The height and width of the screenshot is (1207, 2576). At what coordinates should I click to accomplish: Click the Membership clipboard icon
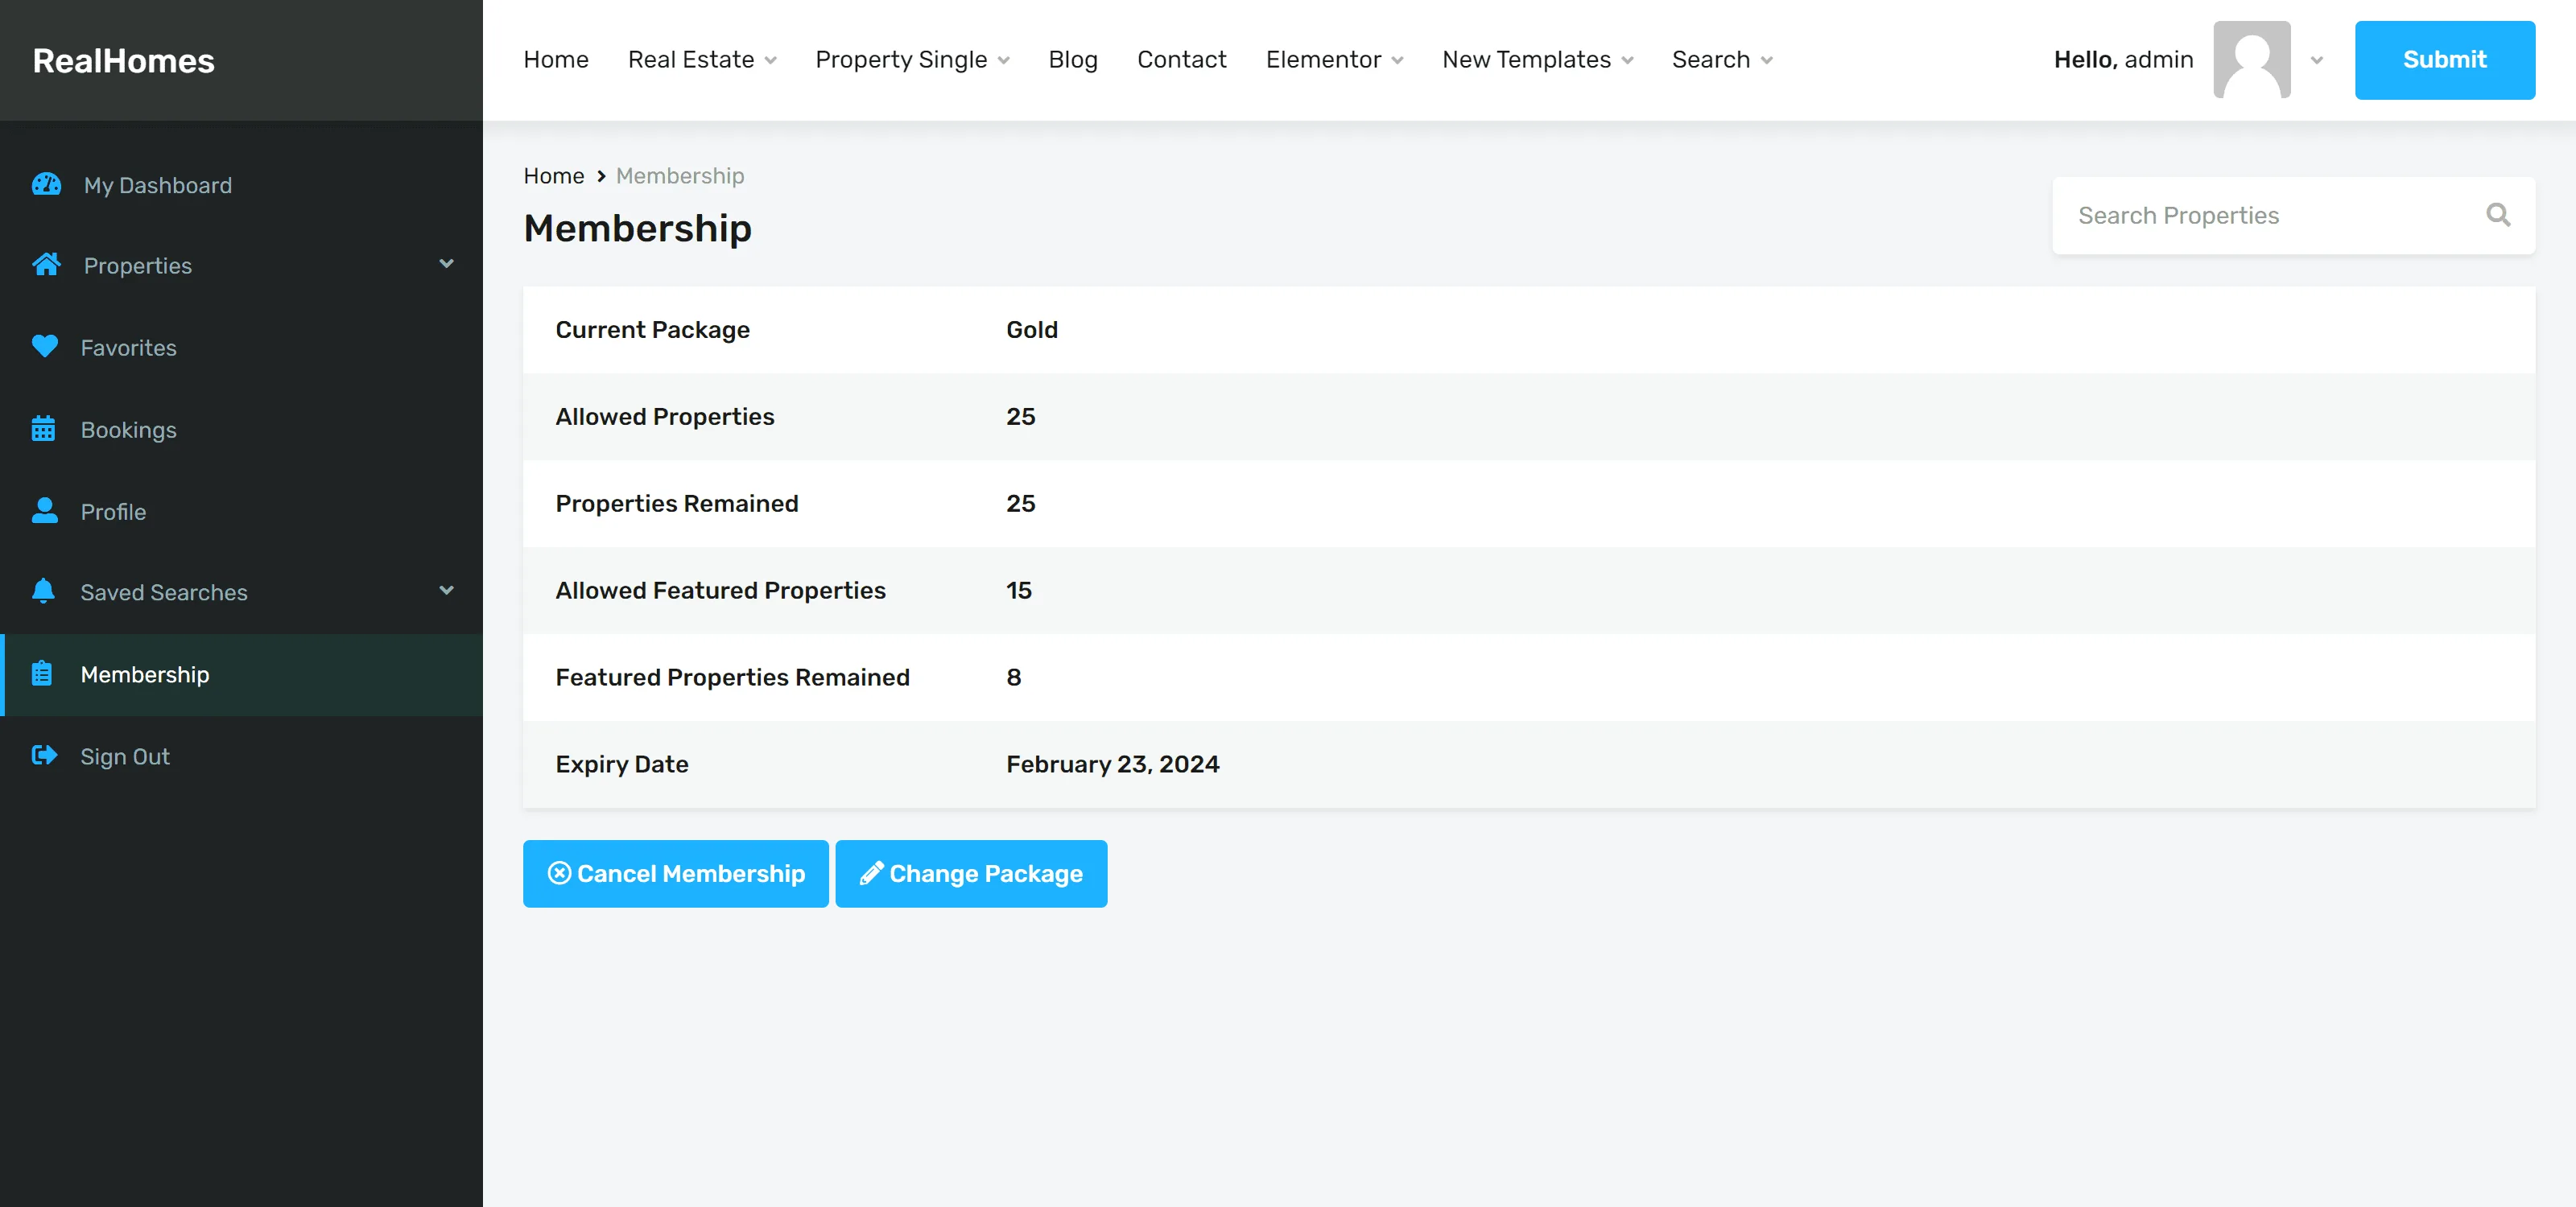[x=42, y=674]
